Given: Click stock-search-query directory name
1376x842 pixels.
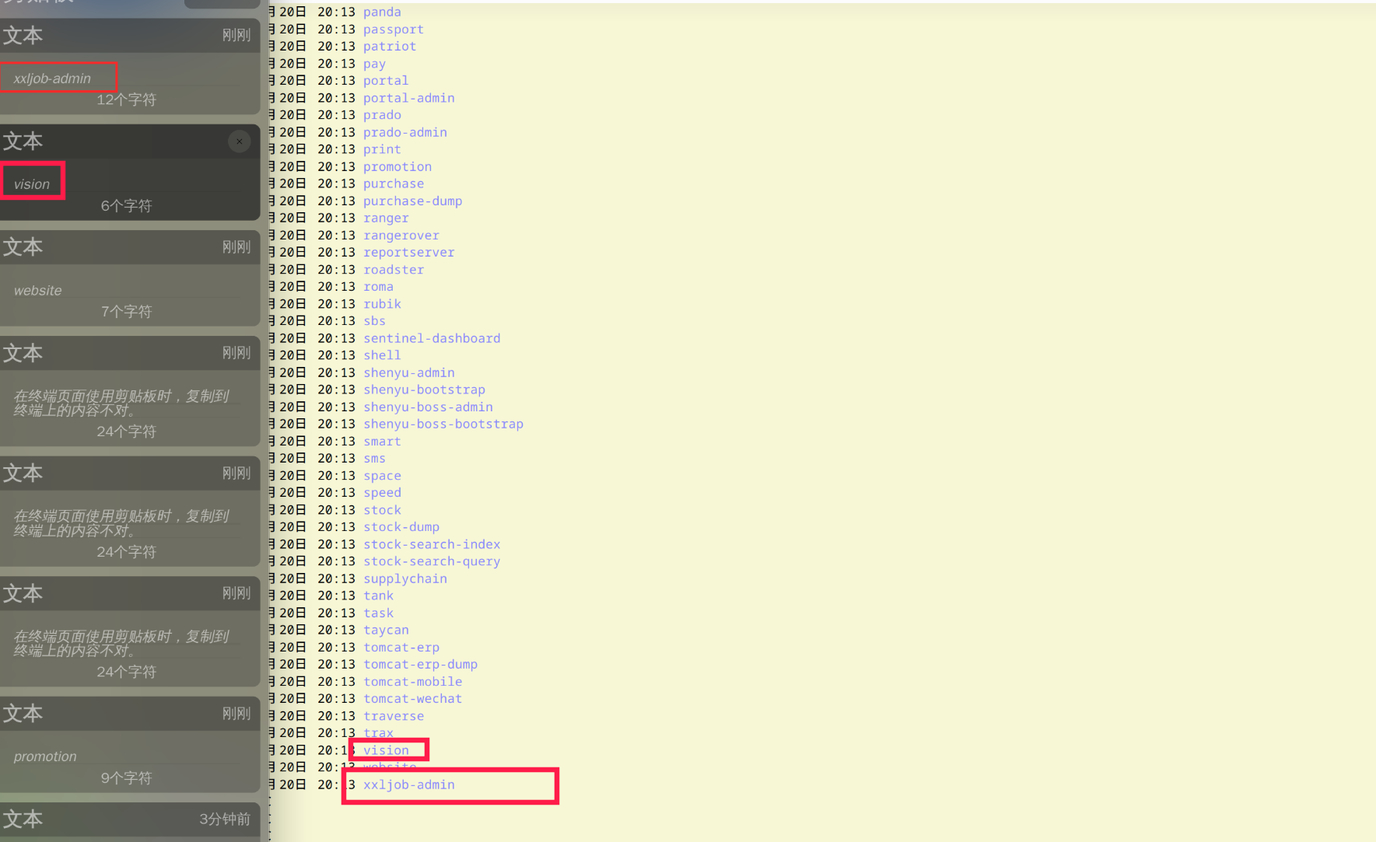Looking at the screenshot, I should [432, 561].
